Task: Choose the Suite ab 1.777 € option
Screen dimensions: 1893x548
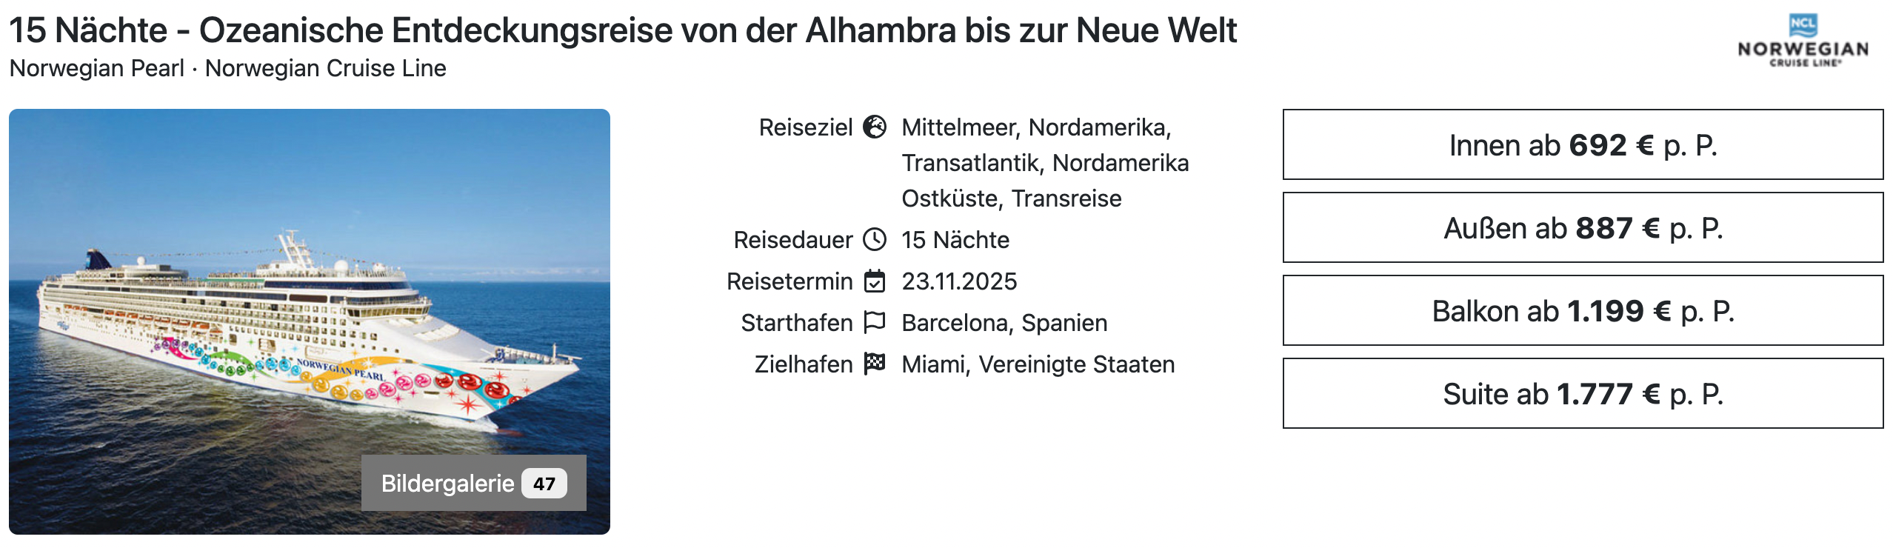Action: tap(1583, 394)
